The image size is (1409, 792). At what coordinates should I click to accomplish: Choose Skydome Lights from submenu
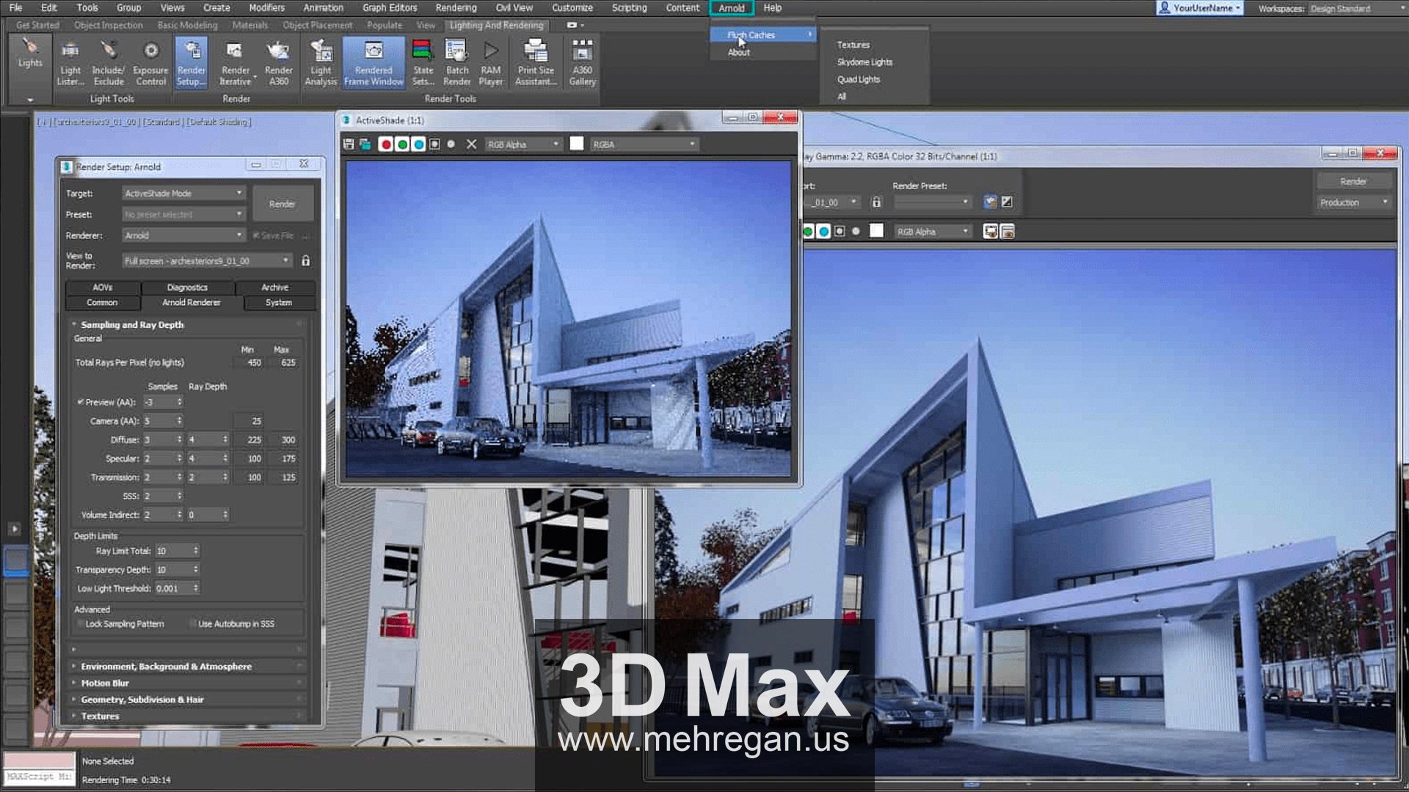coord(864,62)
